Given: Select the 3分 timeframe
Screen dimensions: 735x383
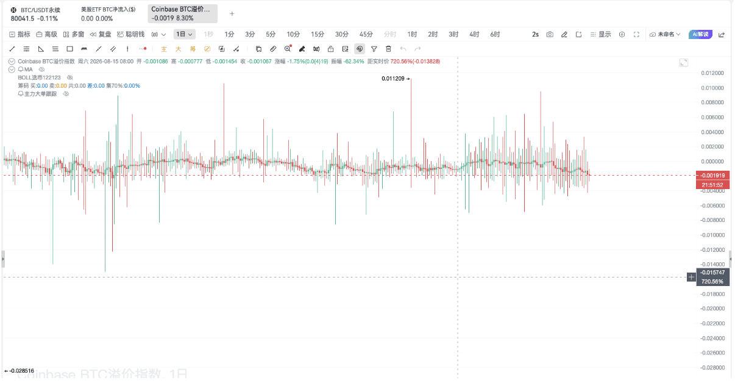Looking at the screenshot, I should [x=250, y=35].
